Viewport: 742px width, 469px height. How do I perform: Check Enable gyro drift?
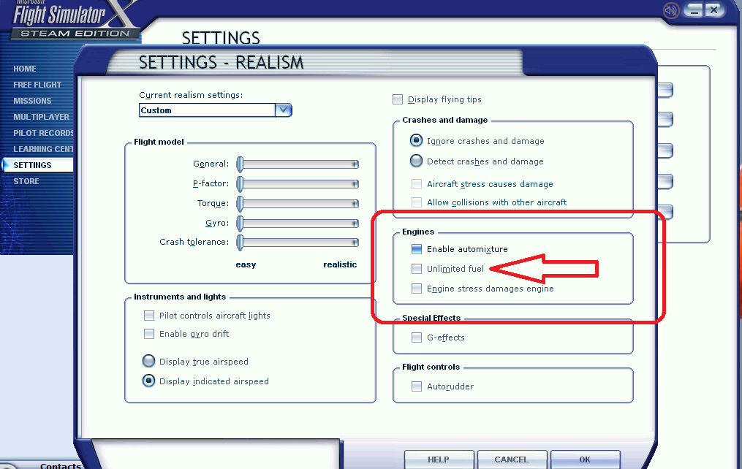coord(149,334)
